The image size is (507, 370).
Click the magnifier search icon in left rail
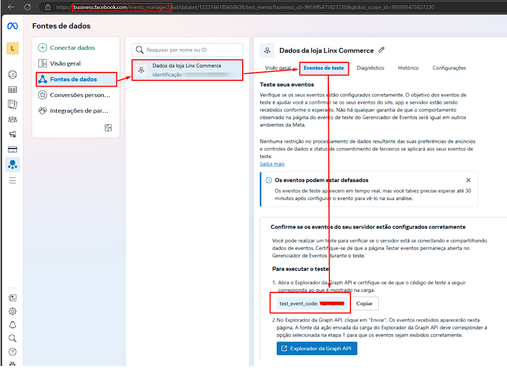(x=12, y=338)
